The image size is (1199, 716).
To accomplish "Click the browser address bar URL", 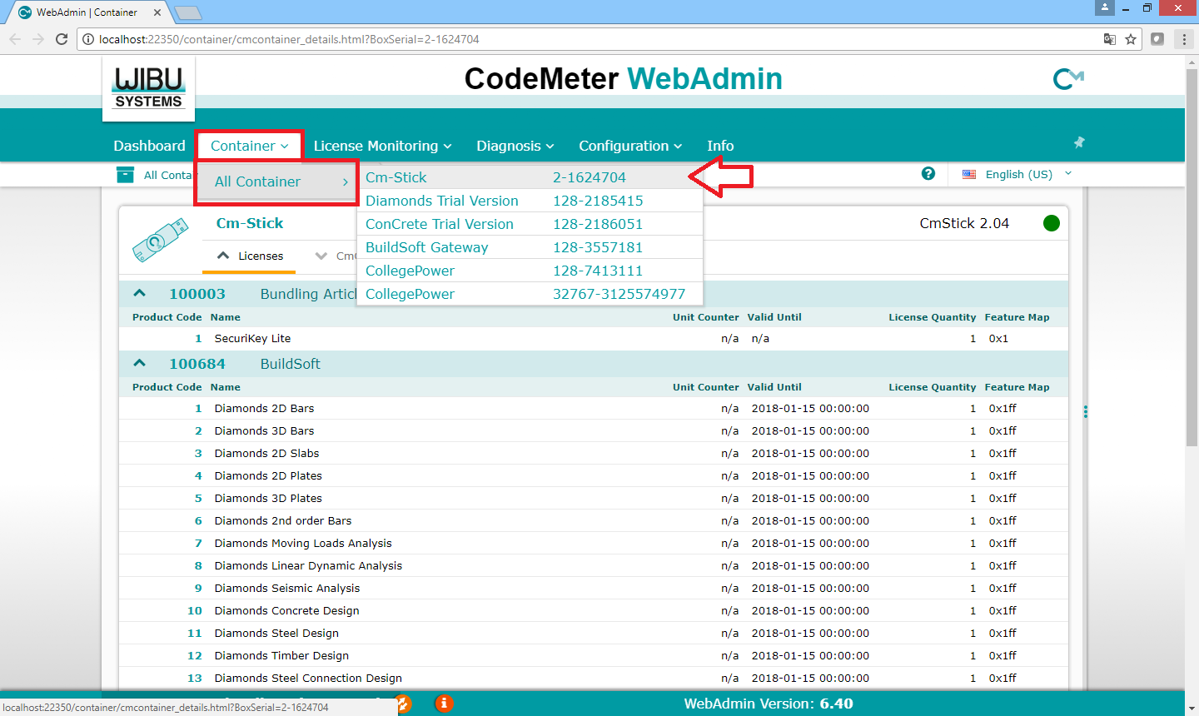I will tap(288, 39).
